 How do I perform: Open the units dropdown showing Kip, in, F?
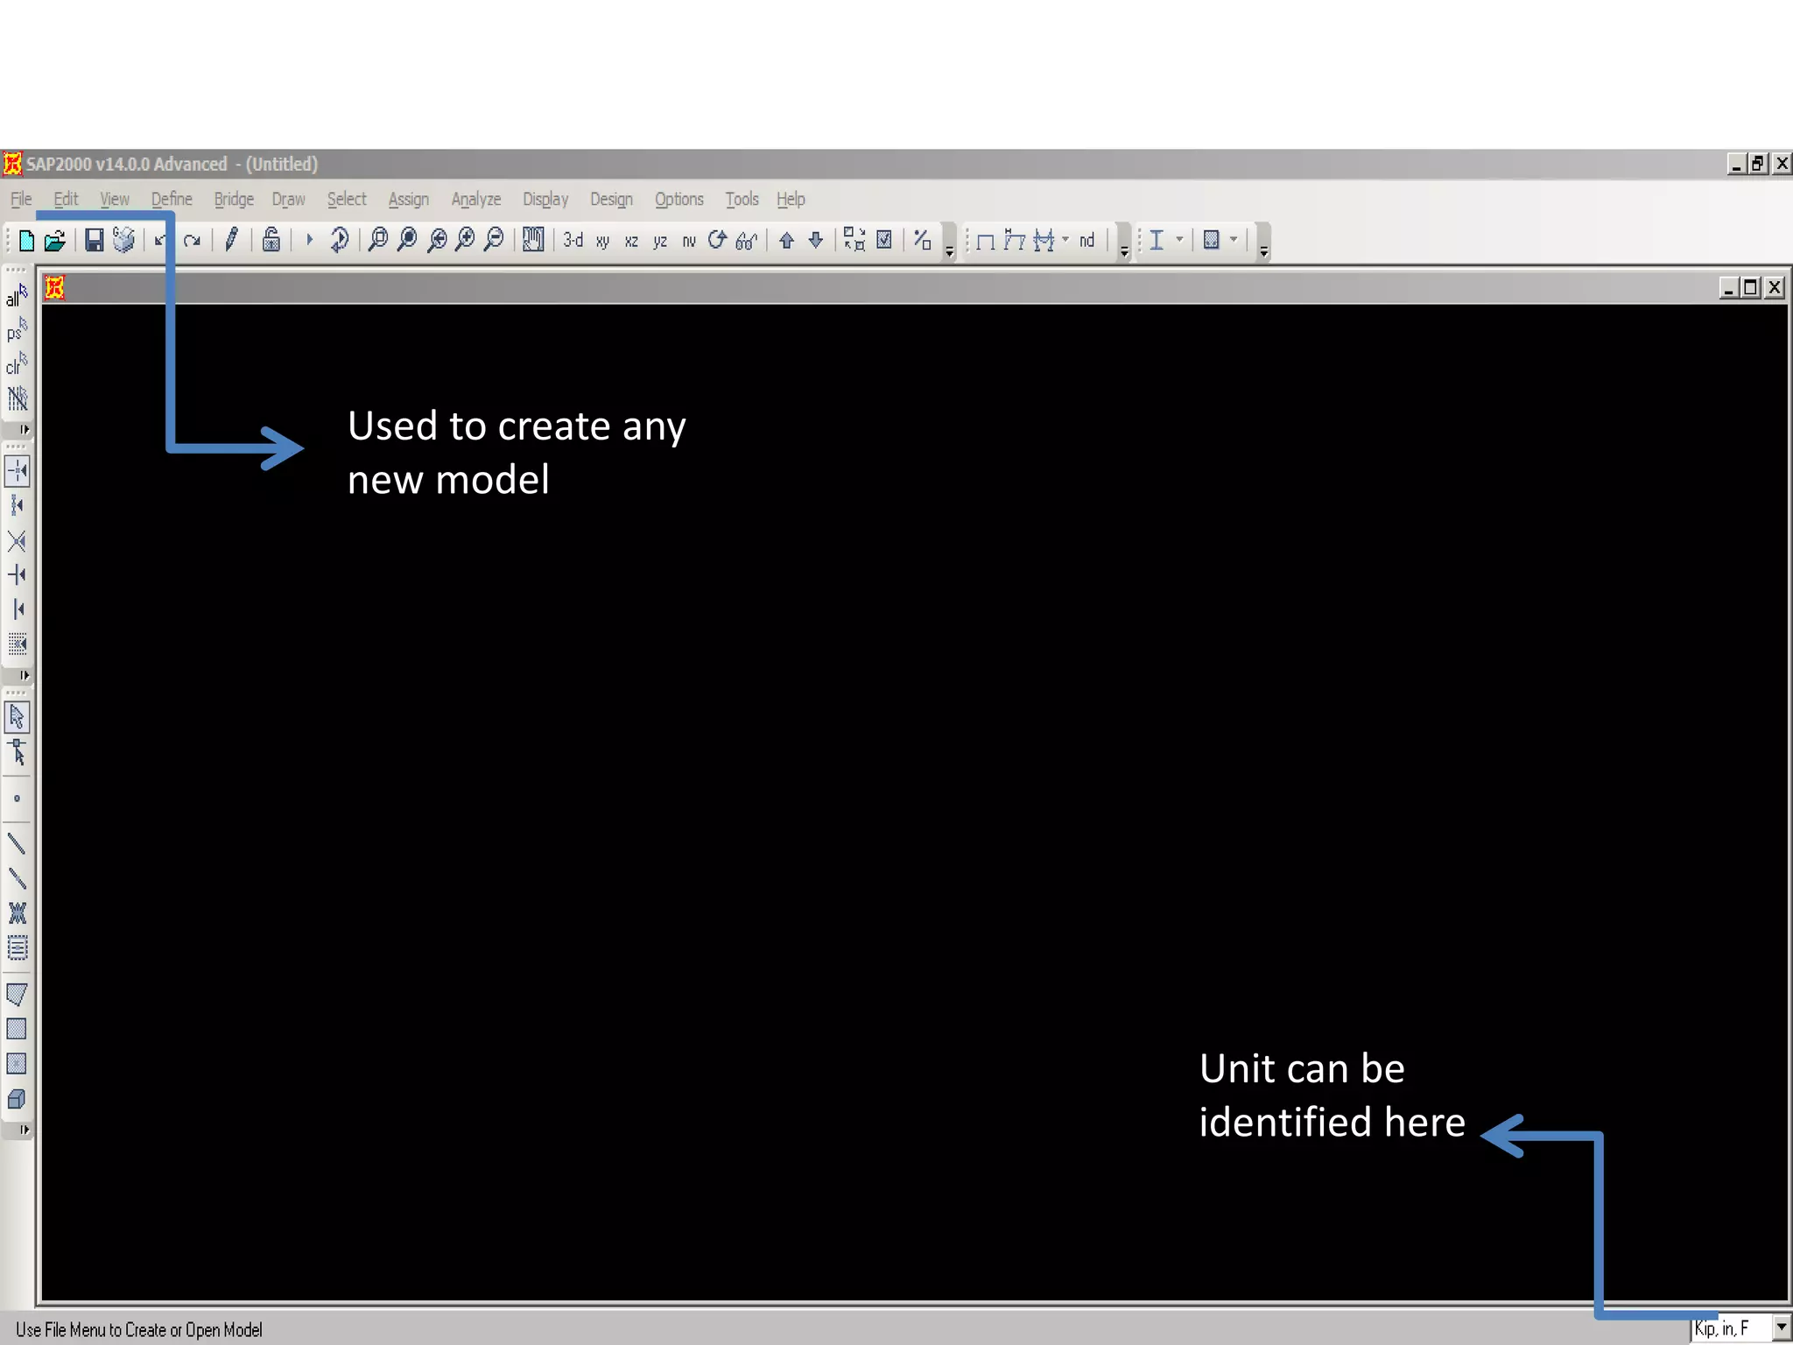[1781, 1328]
